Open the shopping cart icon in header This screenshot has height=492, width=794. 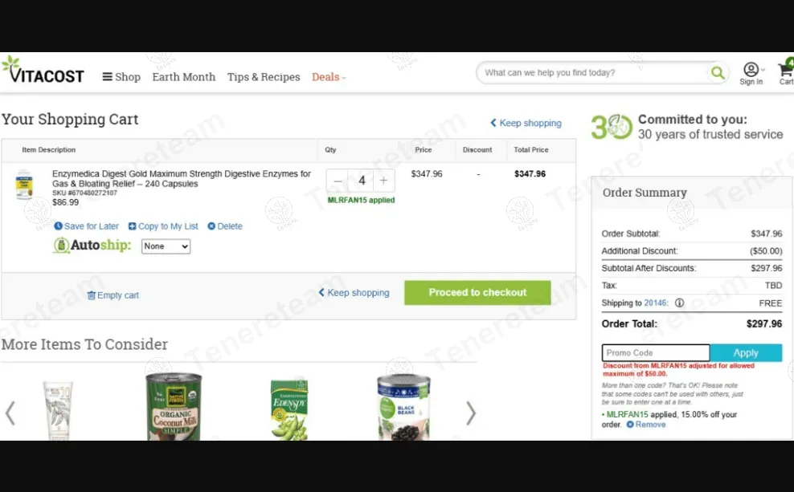coord(786,71)
